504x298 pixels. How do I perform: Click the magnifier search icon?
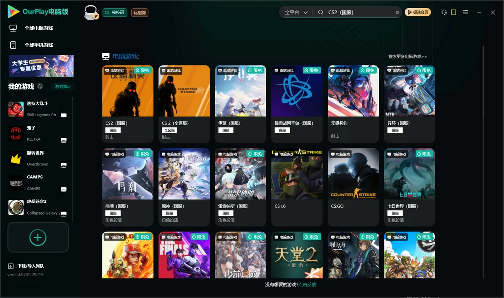point(320,12)
